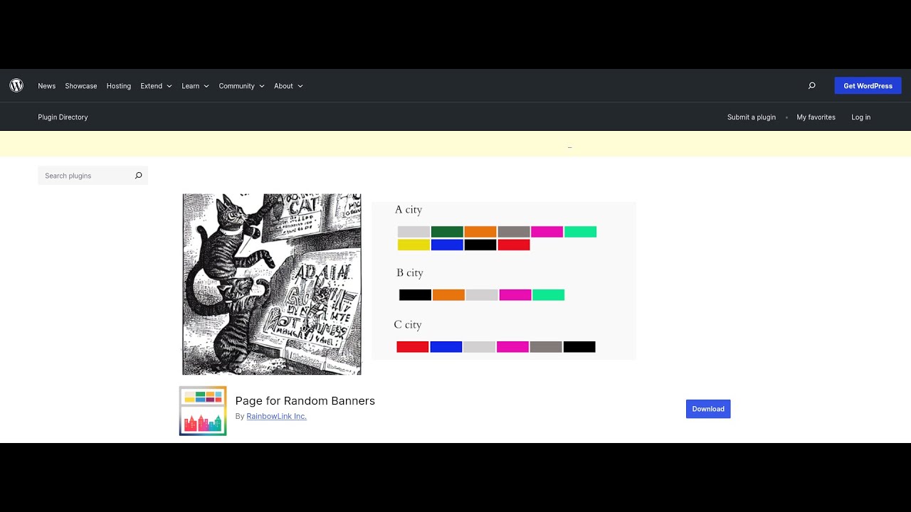Open Submit a plugin link
911x512 pixels.
pyautogui.click(x=752, y=117)
